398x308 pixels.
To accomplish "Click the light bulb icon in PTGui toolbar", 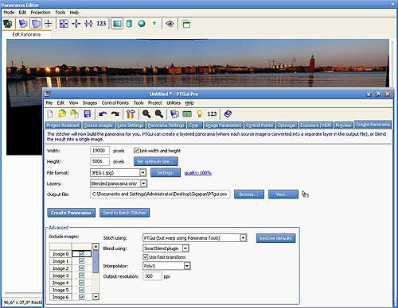I will click(x=200, y=114).
